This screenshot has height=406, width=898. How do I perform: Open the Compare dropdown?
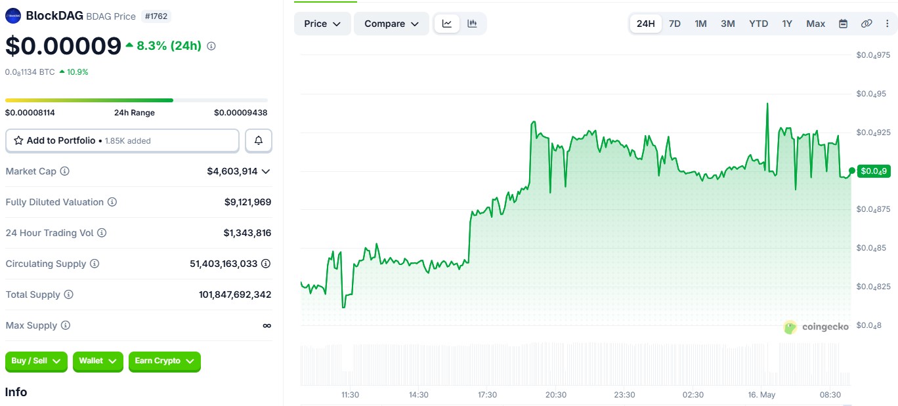pyautogui.click(x=392, y=24)
